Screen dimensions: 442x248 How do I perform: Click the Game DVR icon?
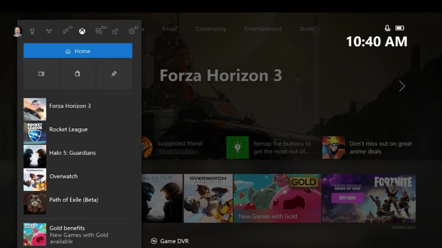point(154,241)
